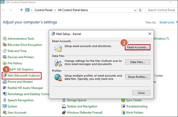Click the All Control Panel Items breadcrumb
This screenshot has height=117, width=178.
(x=73, y=10)
